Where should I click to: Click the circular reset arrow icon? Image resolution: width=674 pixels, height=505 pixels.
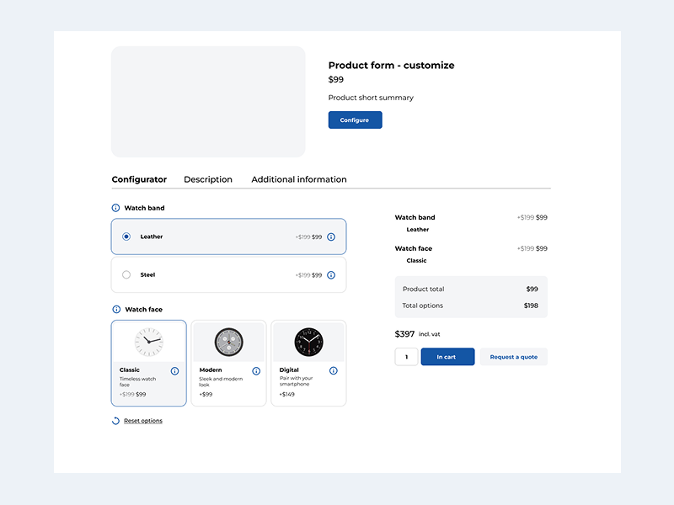click(x=115, y=421)
